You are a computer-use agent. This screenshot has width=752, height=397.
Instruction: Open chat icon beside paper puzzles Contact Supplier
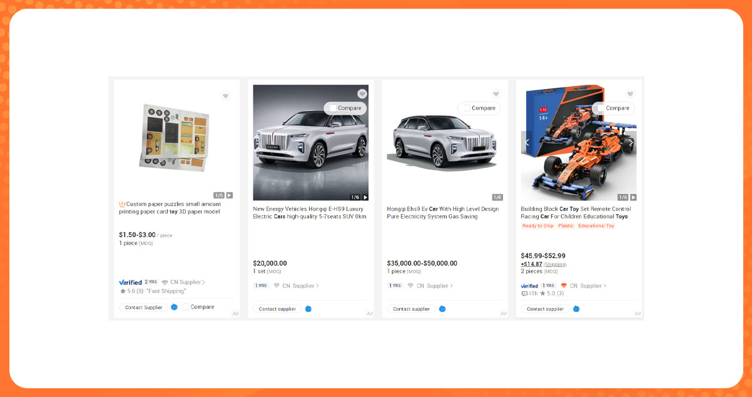174,307
